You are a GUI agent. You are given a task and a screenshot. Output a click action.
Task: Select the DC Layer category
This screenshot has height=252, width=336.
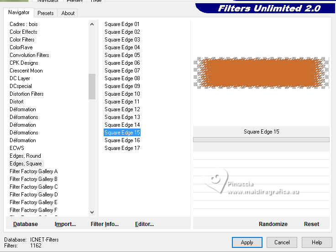tap(20, 78)
